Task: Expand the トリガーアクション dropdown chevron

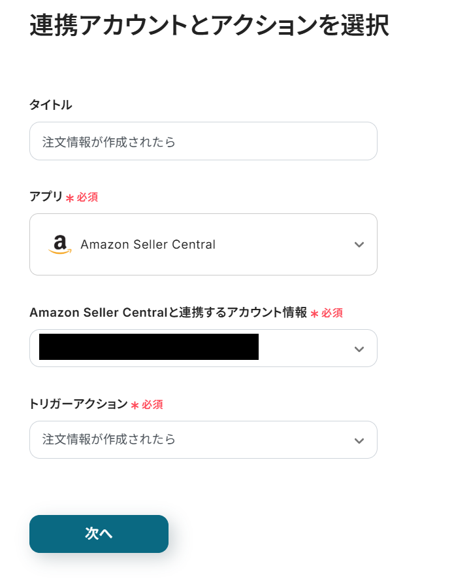Action: point(359,440)
